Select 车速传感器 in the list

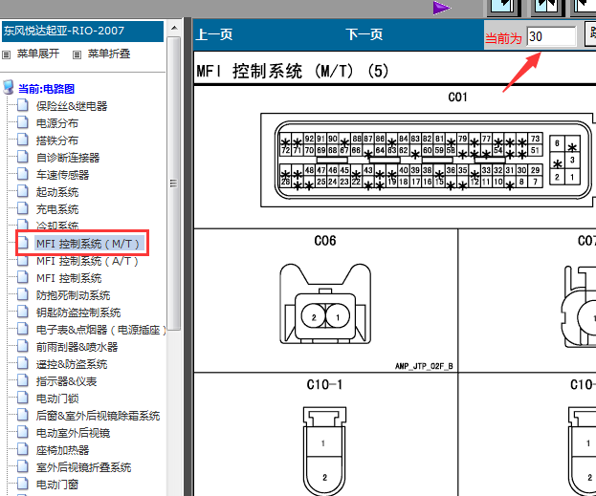coord(62,175)
